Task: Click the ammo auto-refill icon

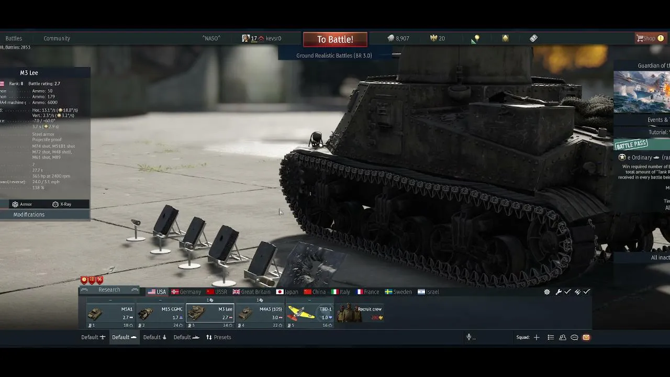Action: (578, 292)
